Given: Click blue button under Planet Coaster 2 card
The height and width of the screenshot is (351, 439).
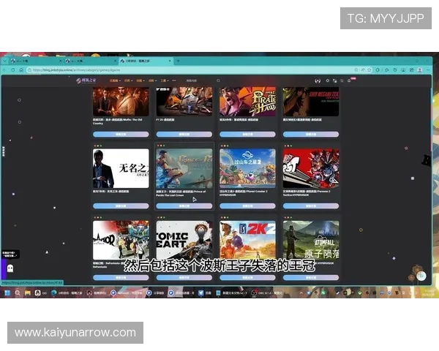Looking at the screenshot, I should point(247,206).
